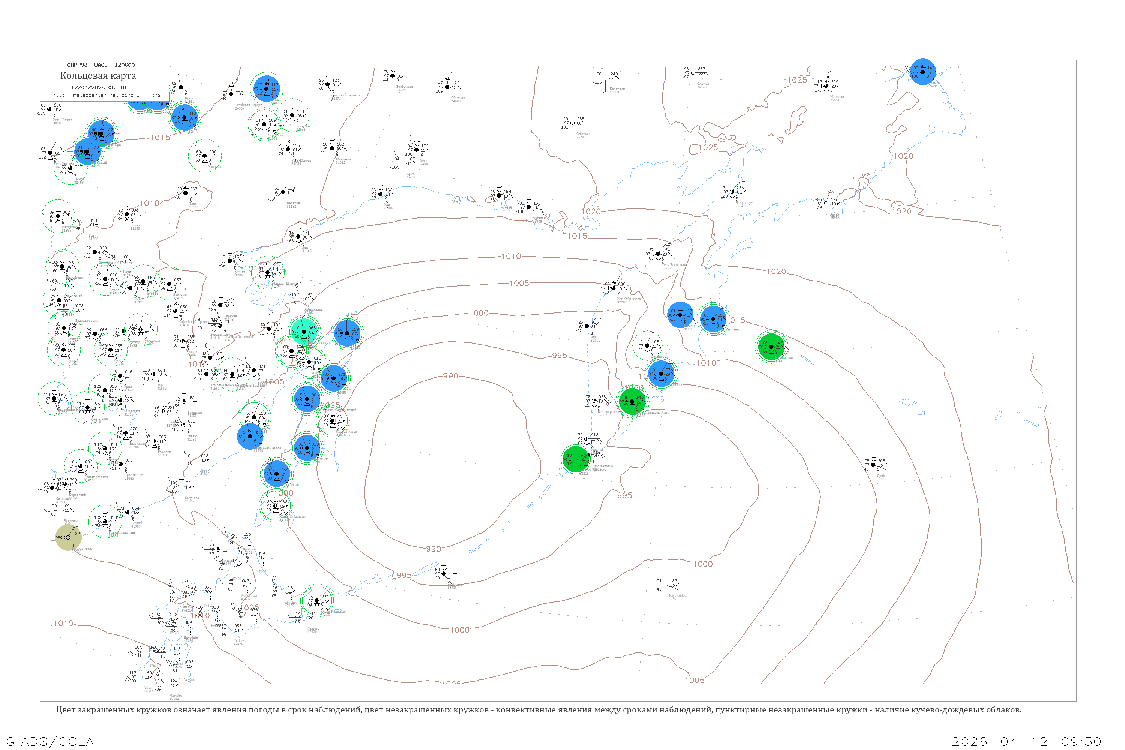The image size is (1125, 750).
Task: Click the green circle at Никольское station
Action: click(771, 347)
